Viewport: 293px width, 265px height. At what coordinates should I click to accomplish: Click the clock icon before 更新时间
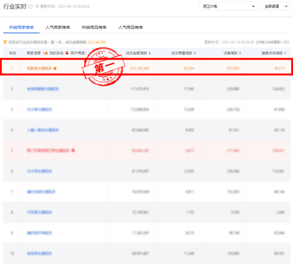(x=38, y=7)
